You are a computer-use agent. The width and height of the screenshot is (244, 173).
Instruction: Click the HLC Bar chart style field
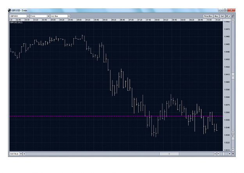tap(59, 16)
